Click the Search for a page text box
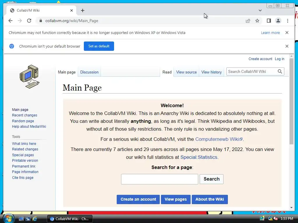This screenshot has height=223, width=298. click(x=159, y=179)
